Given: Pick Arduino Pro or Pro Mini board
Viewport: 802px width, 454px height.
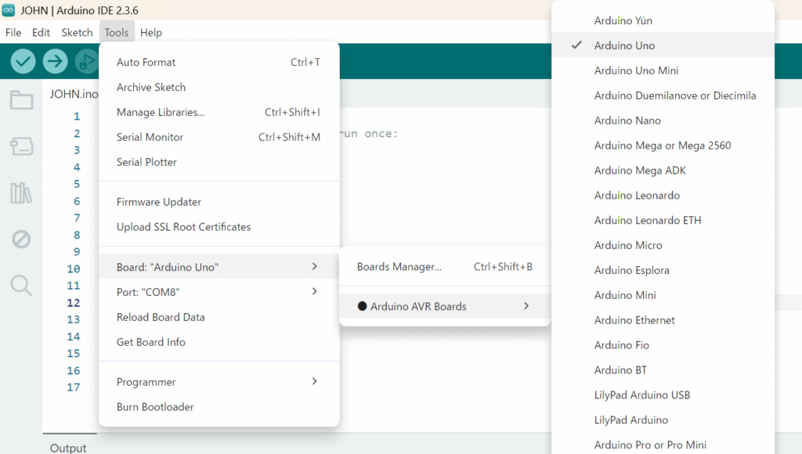Looking at the screenshot, I should click(663, 445).
